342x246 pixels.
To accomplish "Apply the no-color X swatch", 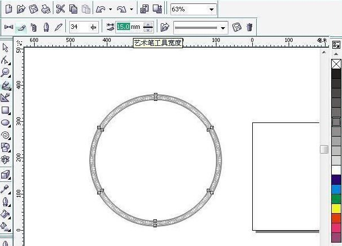I will [336, 64].
